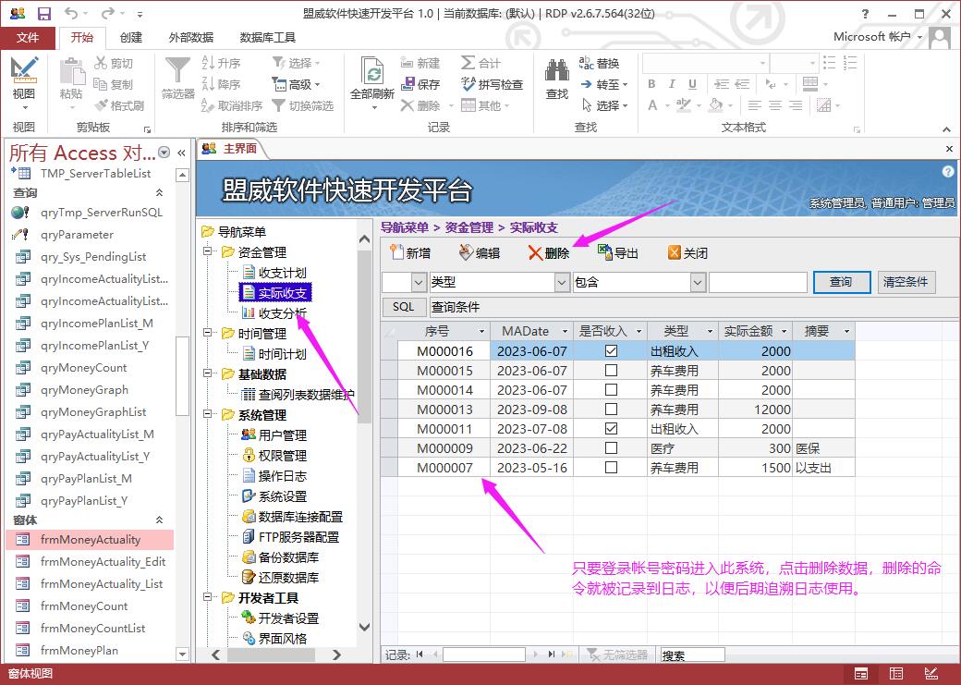Click the Advanced (高级) filter button
The height and width of the screenshot is (685, 961).
coord(296,84)
